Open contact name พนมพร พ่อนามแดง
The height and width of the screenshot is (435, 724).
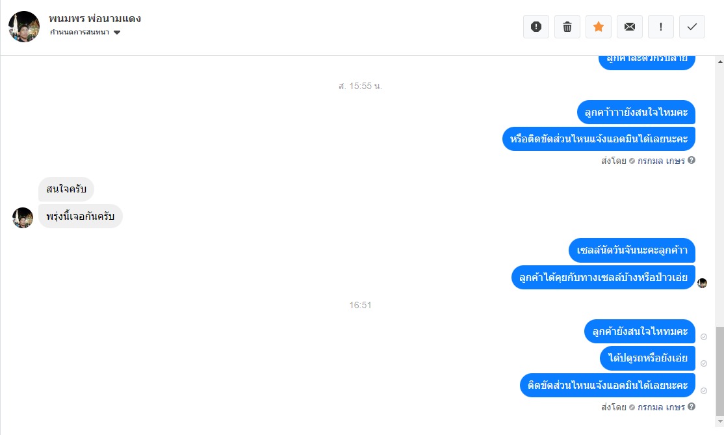(95, 19)
